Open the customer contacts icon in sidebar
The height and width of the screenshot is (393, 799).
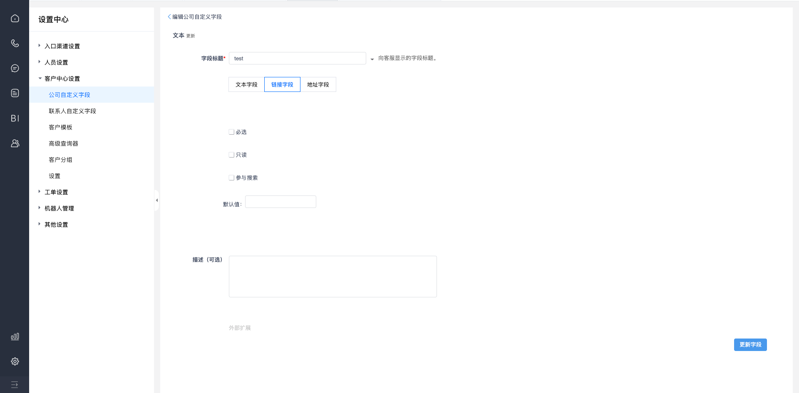[x=15, y=143]
